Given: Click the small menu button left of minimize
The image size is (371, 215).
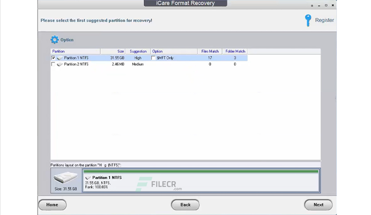Looking at the screenshot, I should (312, 5).
